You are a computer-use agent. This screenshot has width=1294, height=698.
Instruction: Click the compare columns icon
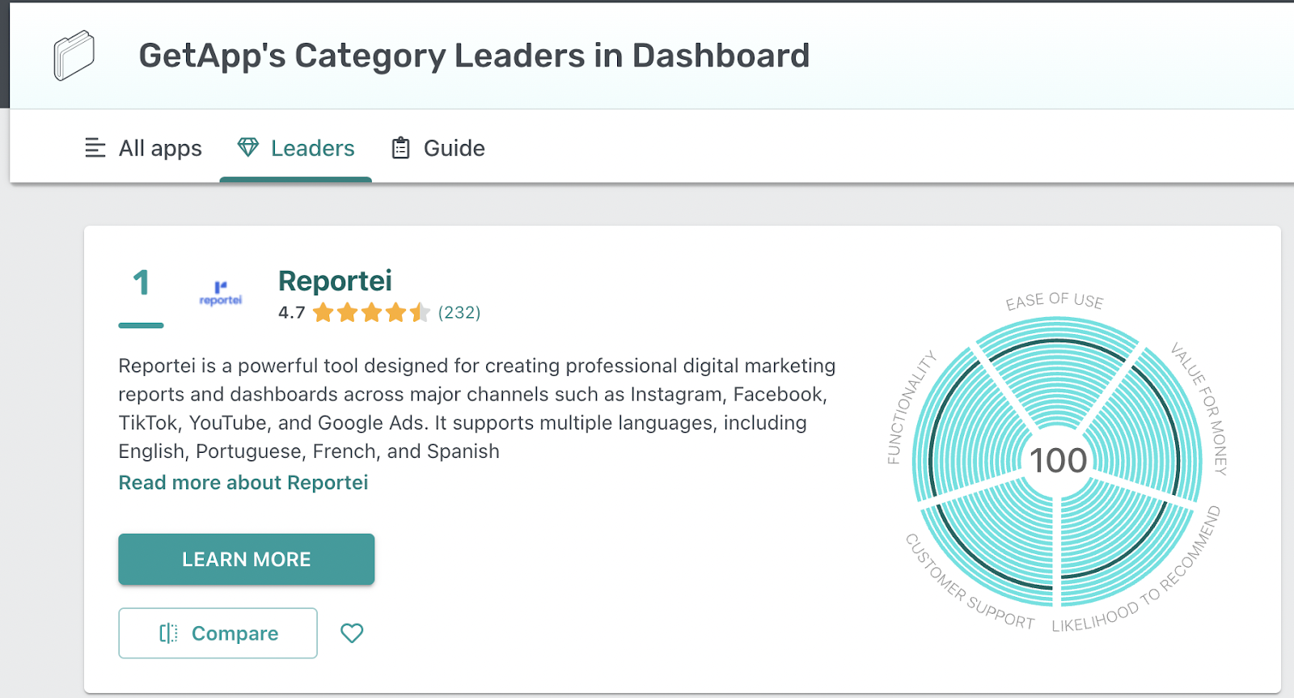click(x=168, y=633)
